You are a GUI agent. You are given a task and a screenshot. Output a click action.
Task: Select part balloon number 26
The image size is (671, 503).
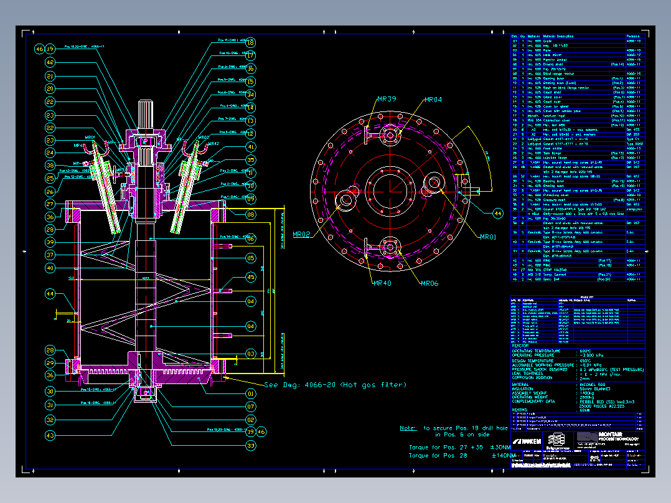coord(50,191)
